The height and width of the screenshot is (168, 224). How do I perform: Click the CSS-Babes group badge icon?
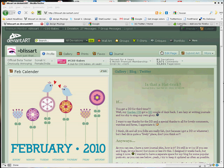point(62,62)
